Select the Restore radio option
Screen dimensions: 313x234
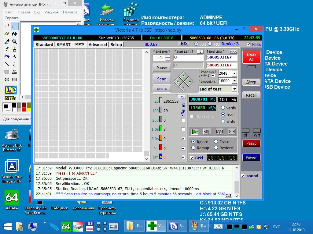(x=216, y=148)
